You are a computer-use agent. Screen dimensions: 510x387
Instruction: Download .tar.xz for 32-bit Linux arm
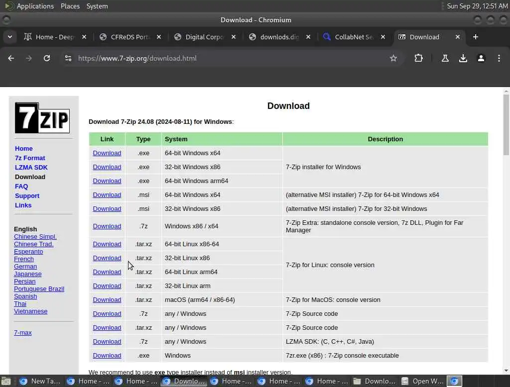pyautogui.click(x=107, y=286)
